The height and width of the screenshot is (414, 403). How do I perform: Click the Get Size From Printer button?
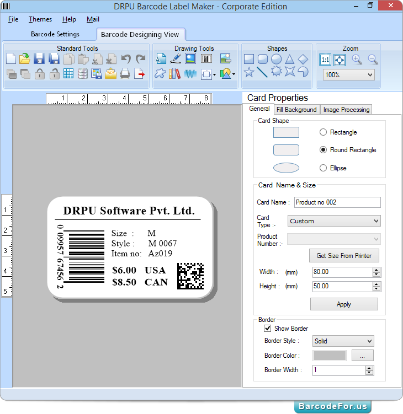click(344, 256)
